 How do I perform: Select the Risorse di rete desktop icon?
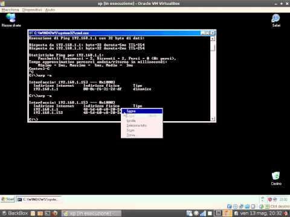(x=11, y=20)
